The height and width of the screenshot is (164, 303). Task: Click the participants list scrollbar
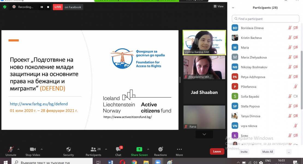(x=301, y=80)
